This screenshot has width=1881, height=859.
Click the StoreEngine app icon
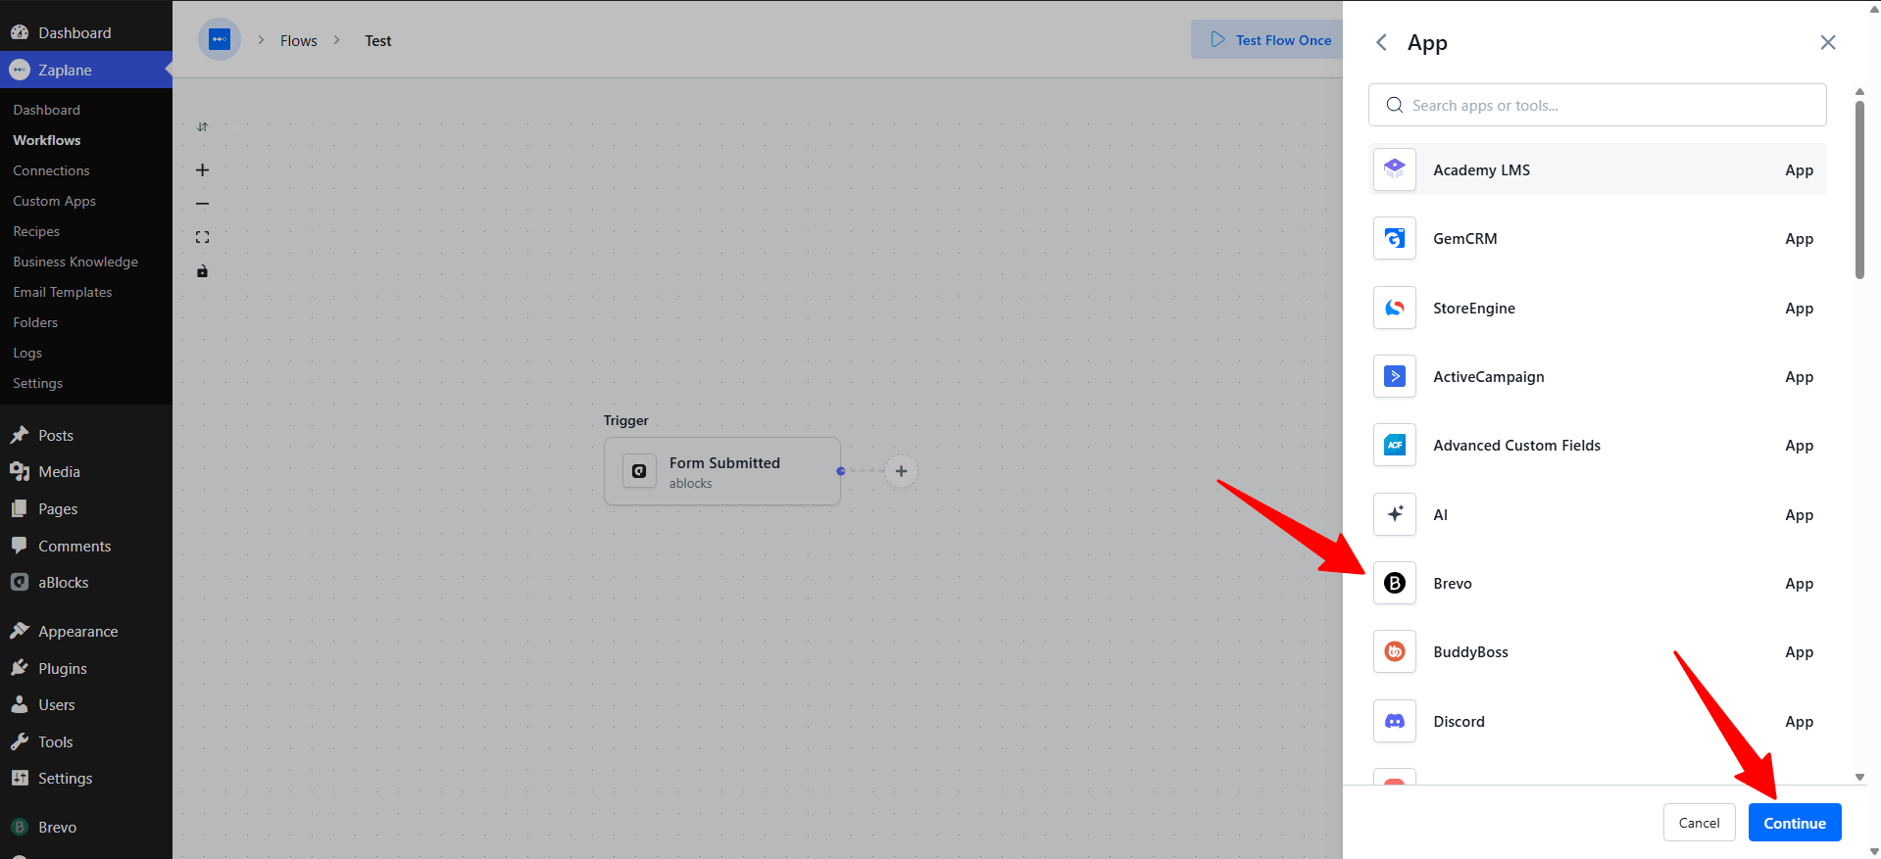pos(1395,308)
